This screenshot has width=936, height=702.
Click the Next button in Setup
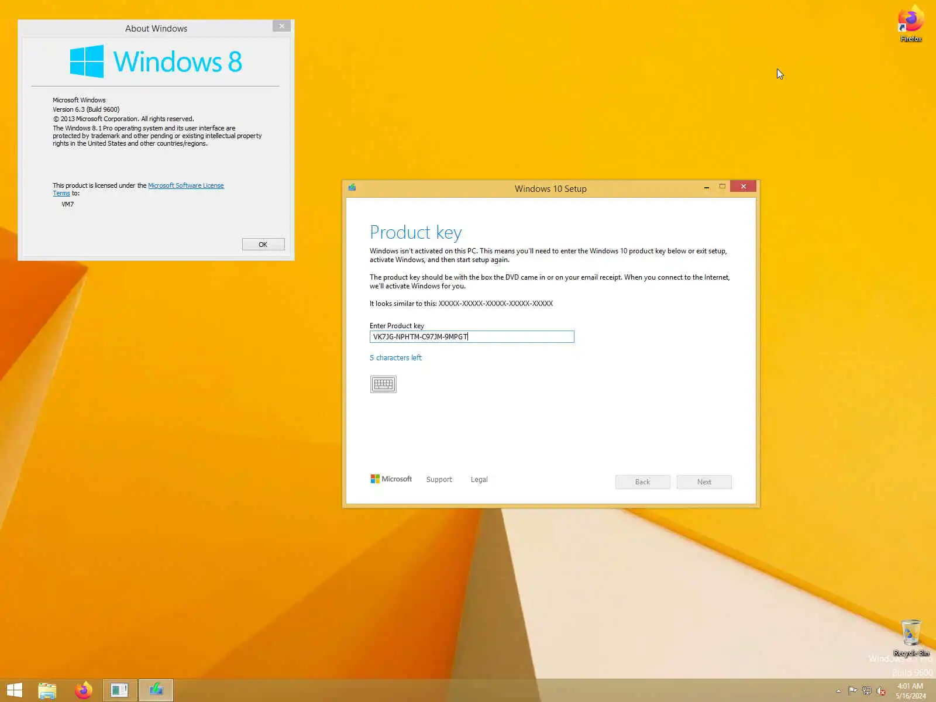click(x=704, y=482)
